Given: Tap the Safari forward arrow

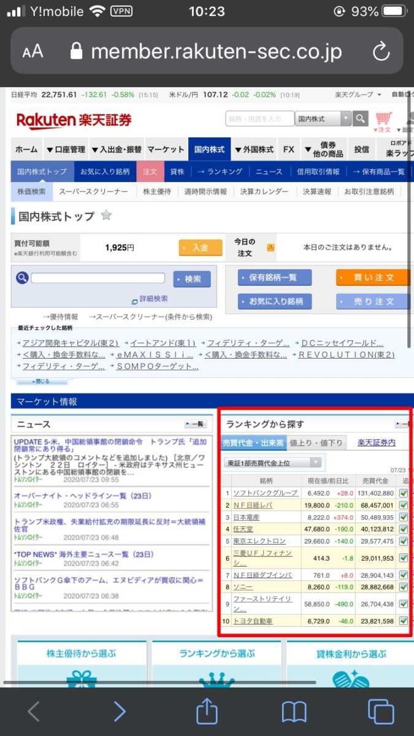Looking at the screenshot, I should (120, 711).
